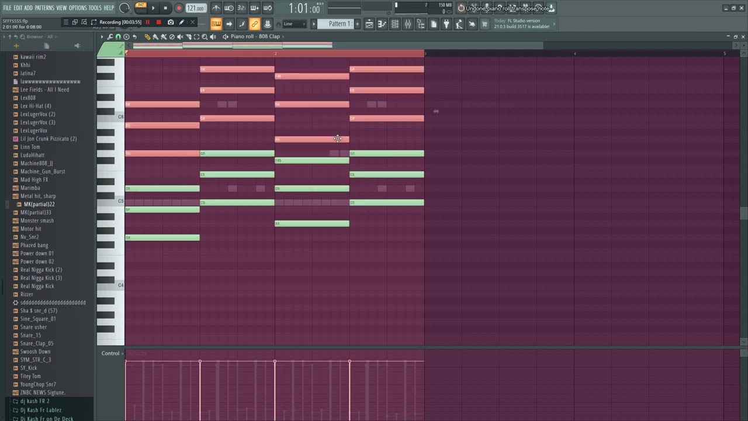Open the EDIT menu
748x421 pixels.
point(18,8)
